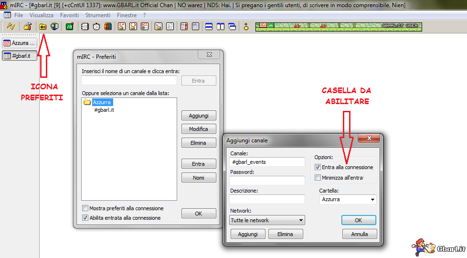
Task: Click the Nomi button
Action: [x=199, y=178]
